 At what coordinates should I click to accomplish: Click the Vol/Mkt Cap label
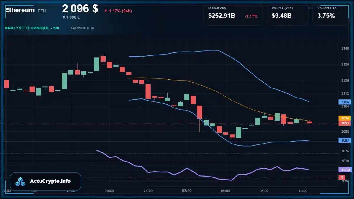click(327, 8)
